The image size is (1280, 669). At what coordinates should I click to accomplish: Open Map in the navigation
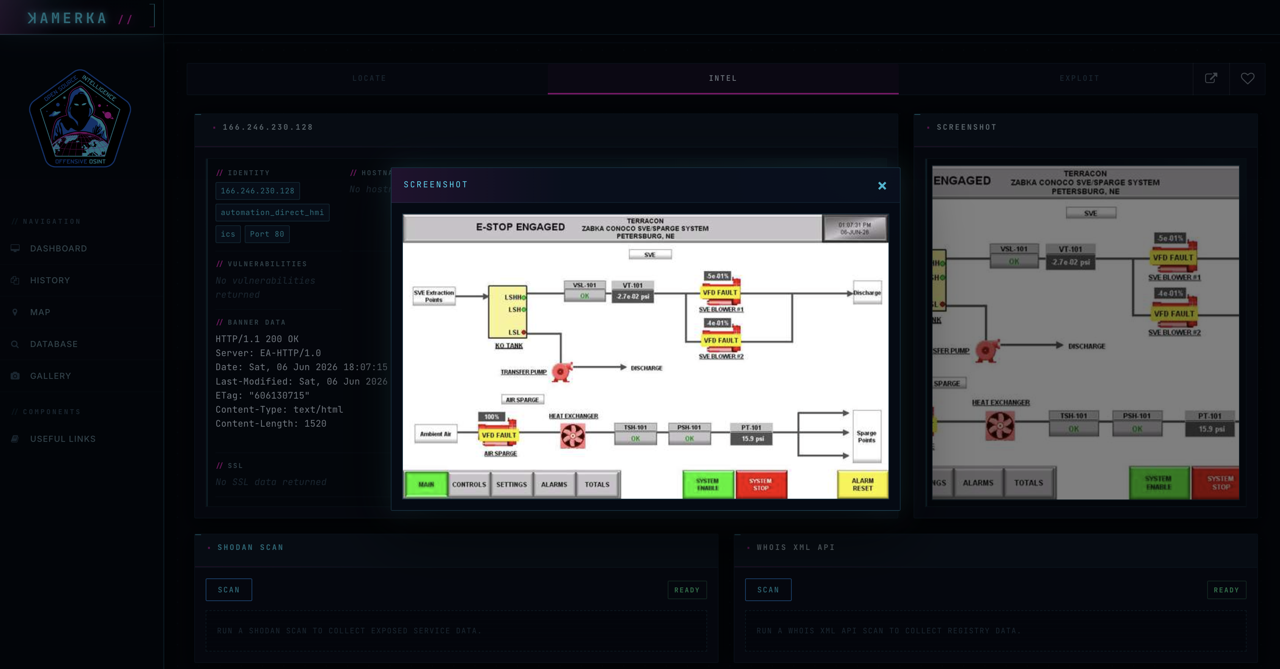(40, 312)
